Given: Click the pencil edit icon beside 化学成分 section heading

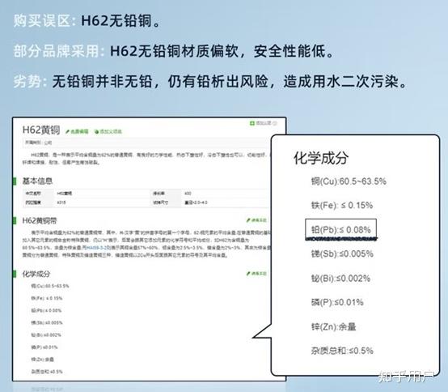Looking at the screenshot, I should tap(248, 274).
